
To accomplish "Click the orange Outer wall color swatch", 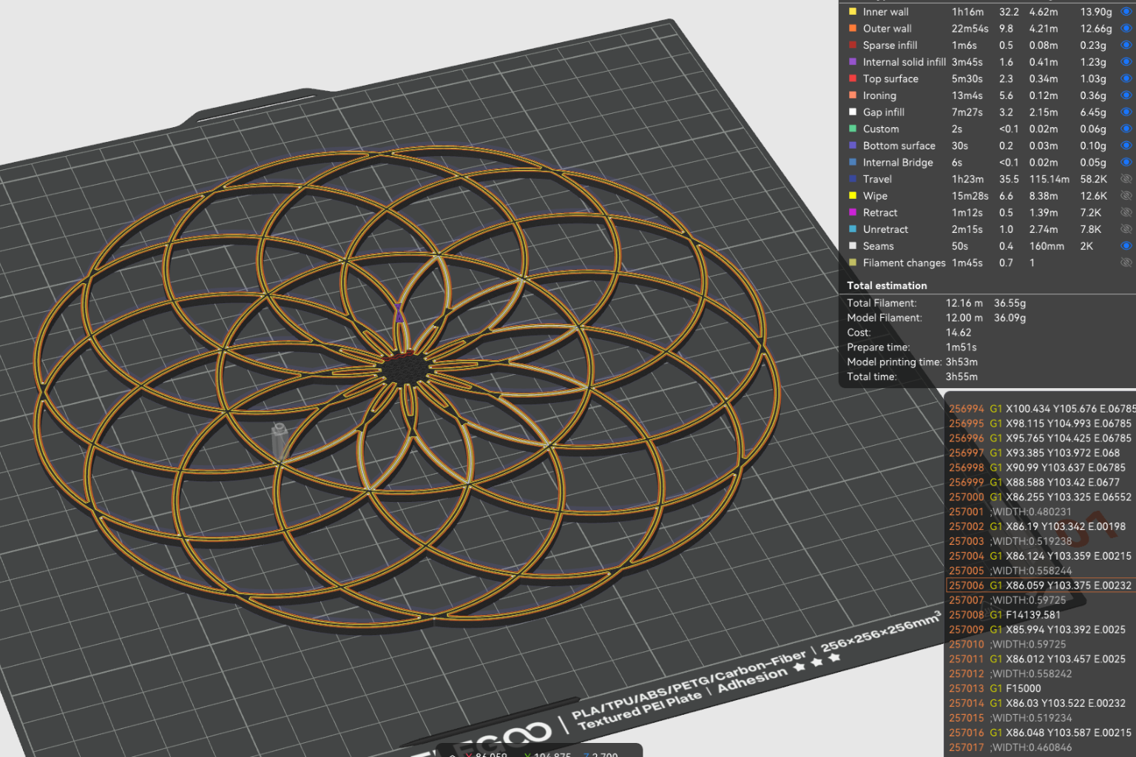I will click(853, 28).
